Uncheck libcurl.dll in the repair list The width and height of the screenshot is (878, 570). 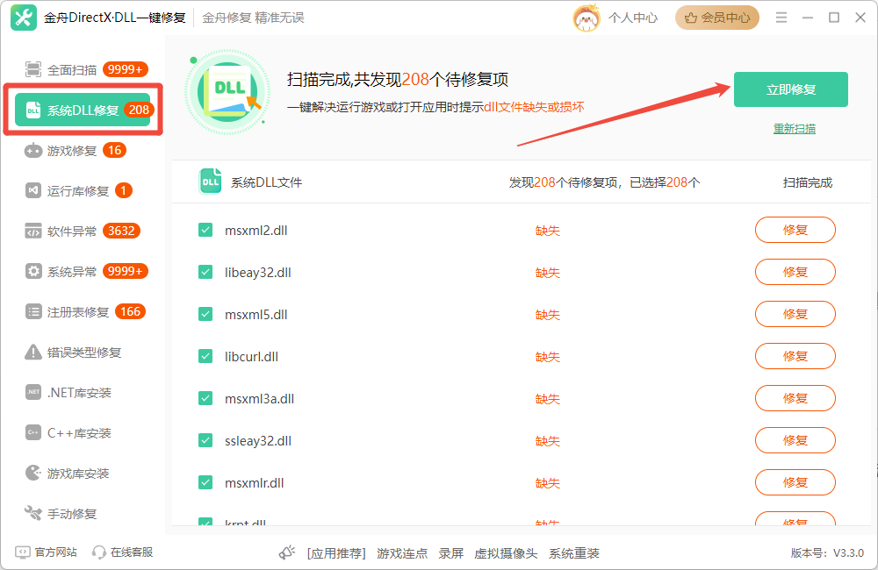click(205, 356)
